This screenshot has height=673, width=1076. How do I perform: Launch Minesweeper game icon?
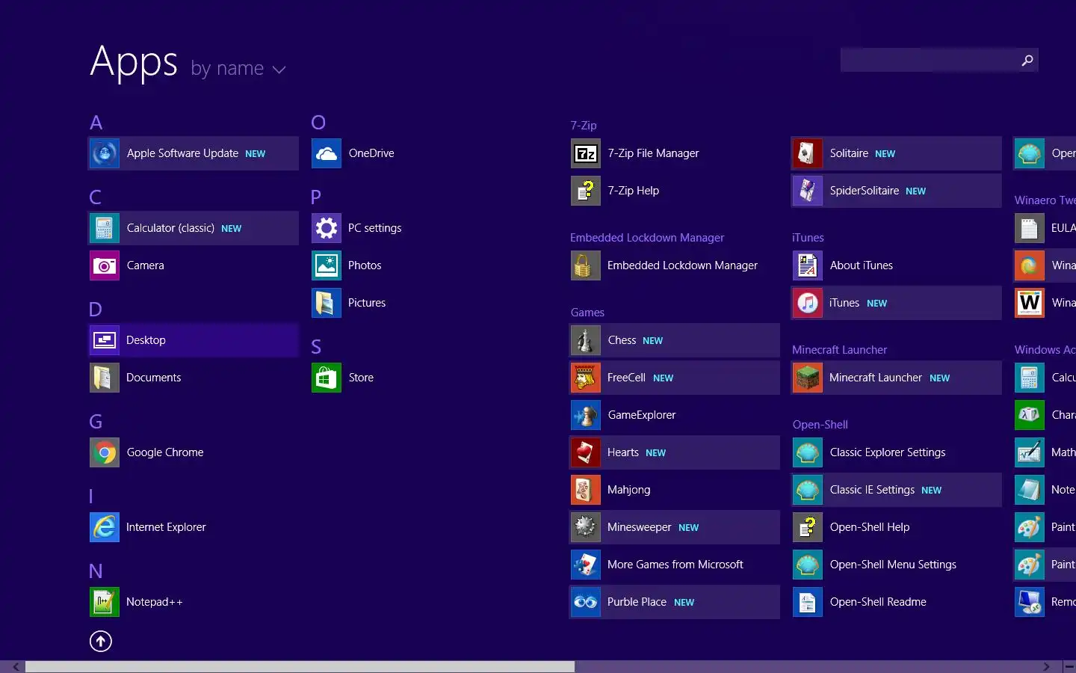586,527
